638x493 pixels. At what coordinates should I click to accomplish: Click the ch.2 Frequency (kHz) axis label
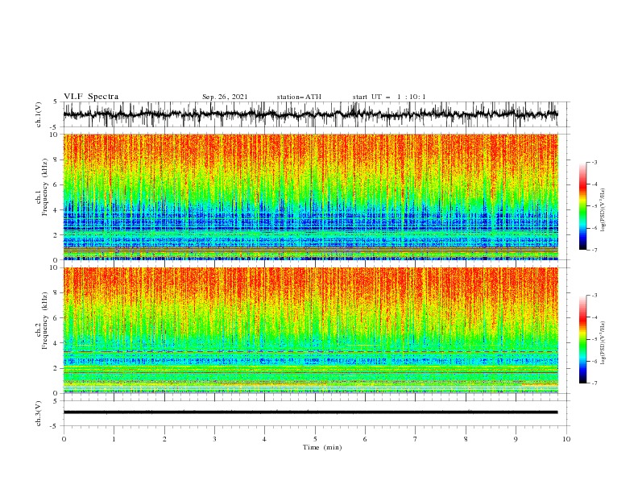coord(42,321)
